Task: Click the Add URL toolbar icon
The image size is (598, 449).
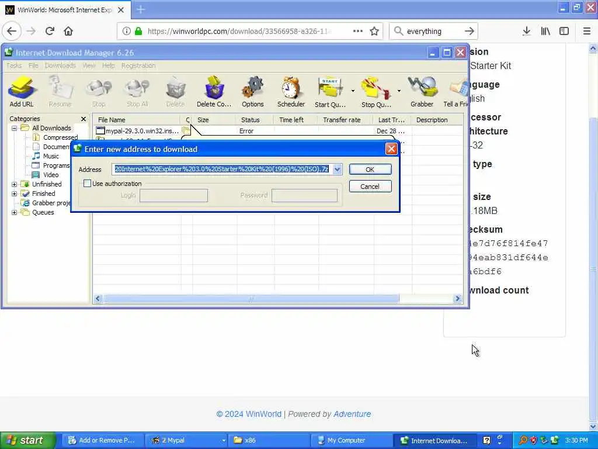Action: click(x=22, y=92)
